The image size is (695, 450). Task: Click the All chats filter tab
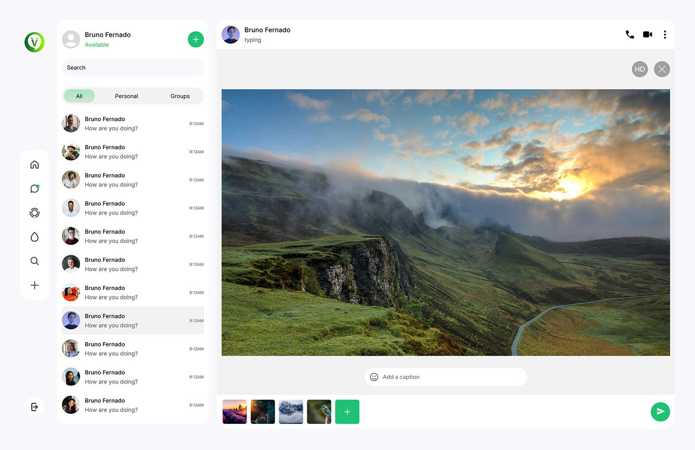coord(79,96)
